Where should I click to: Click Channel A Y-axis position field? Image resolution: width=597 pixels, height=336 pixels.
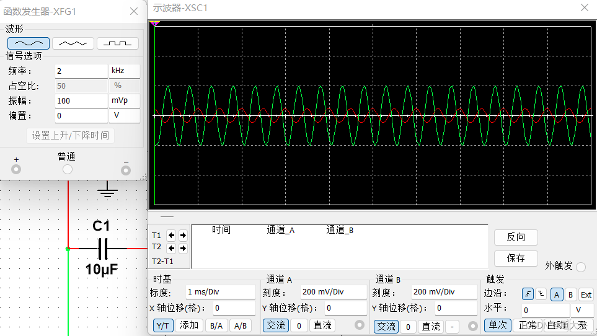[345, 308]
